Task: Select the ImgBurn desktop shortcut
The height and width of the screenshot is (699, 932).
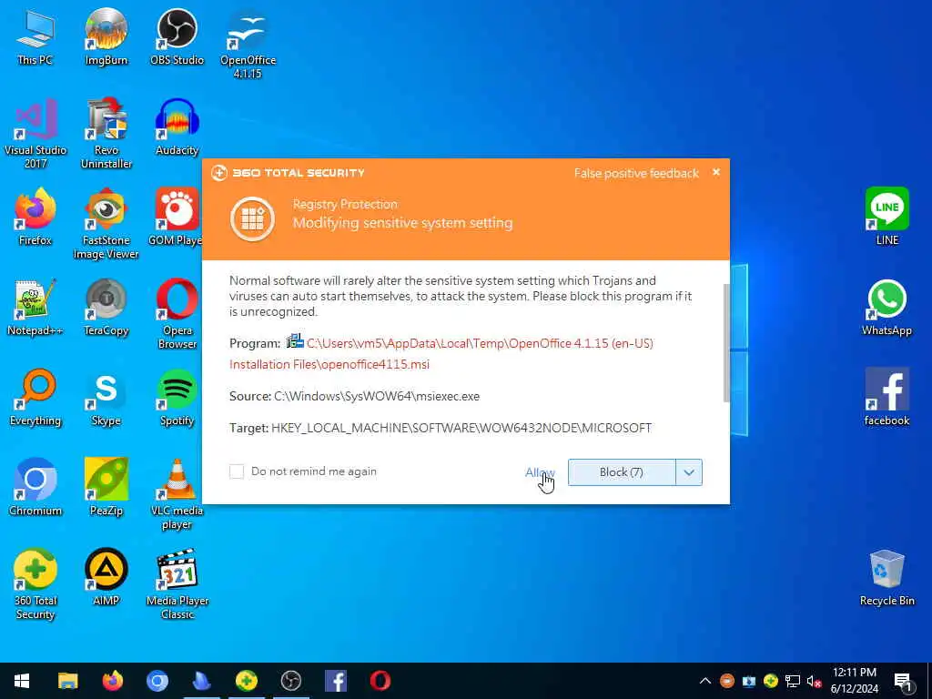Action: click(x=106, y=36)
